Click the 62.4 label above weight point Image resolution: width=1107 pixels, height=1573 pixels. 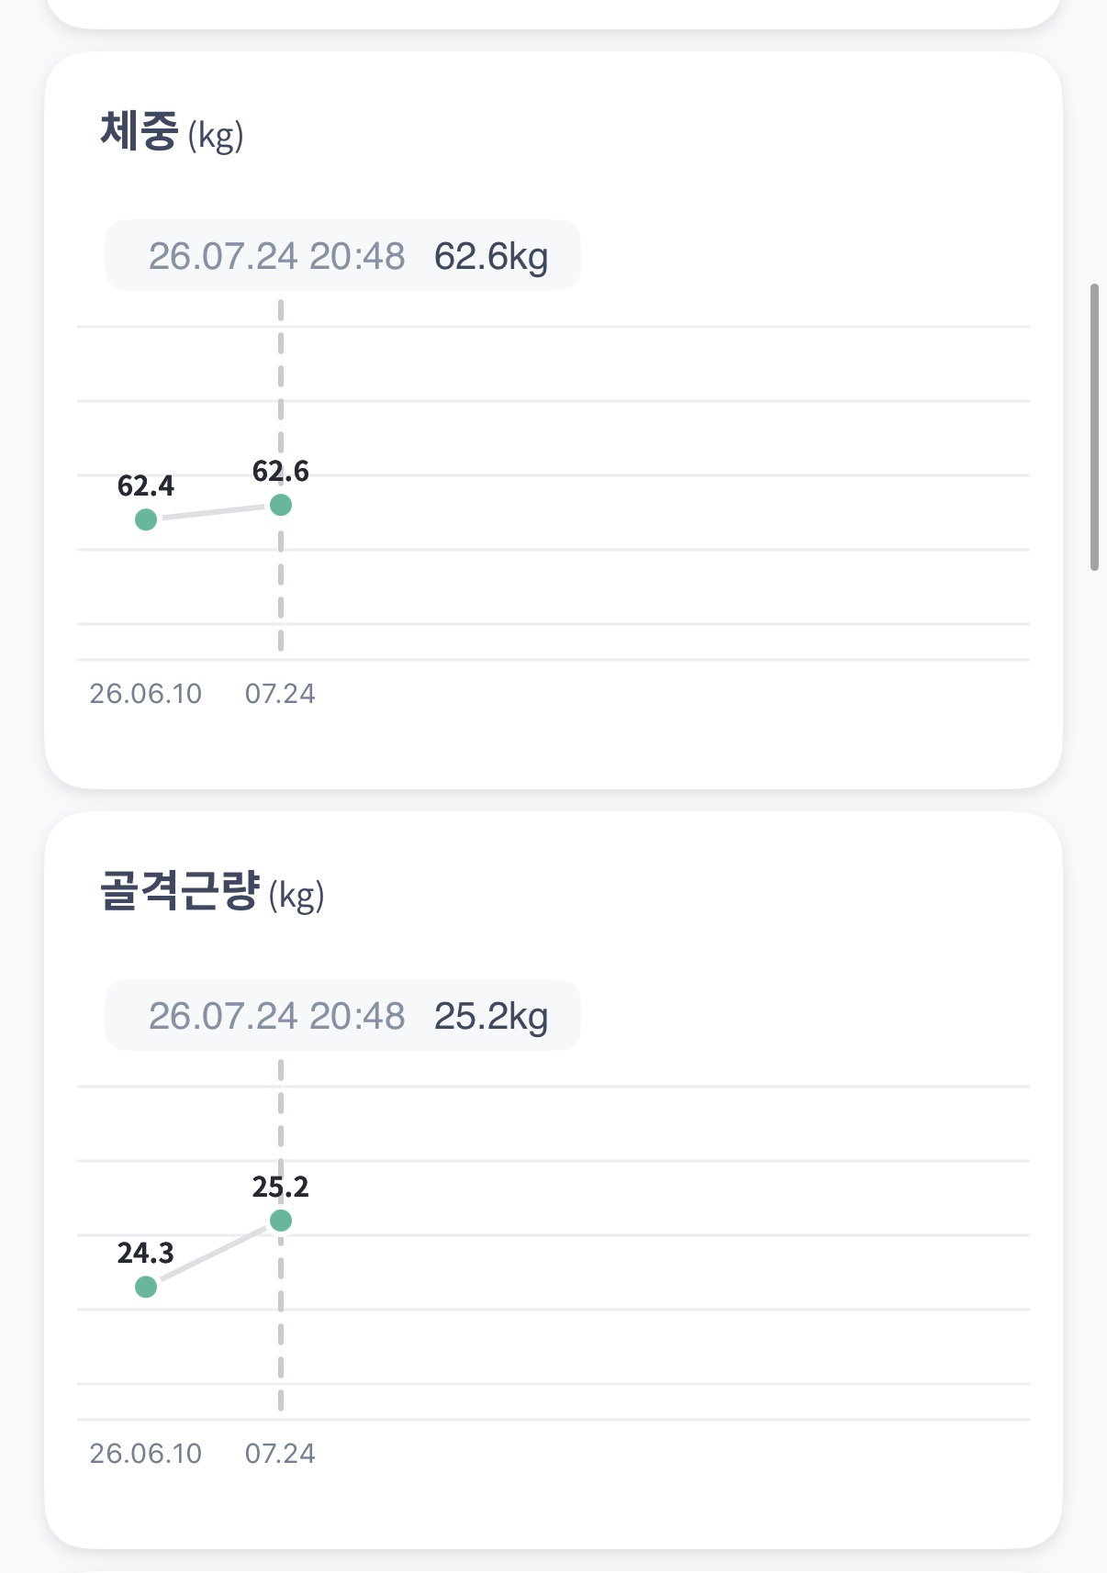coord(146,485)
